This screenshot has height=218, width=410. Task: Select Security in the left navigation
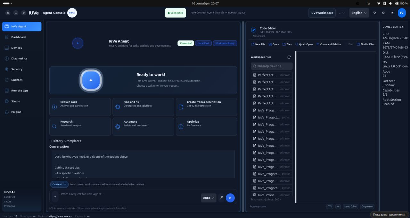pos(22,69)
